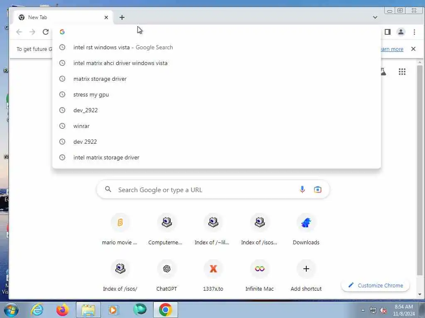Click the Customize Chrome button
The image size is (425, 318).
click(x=375, y=285)
